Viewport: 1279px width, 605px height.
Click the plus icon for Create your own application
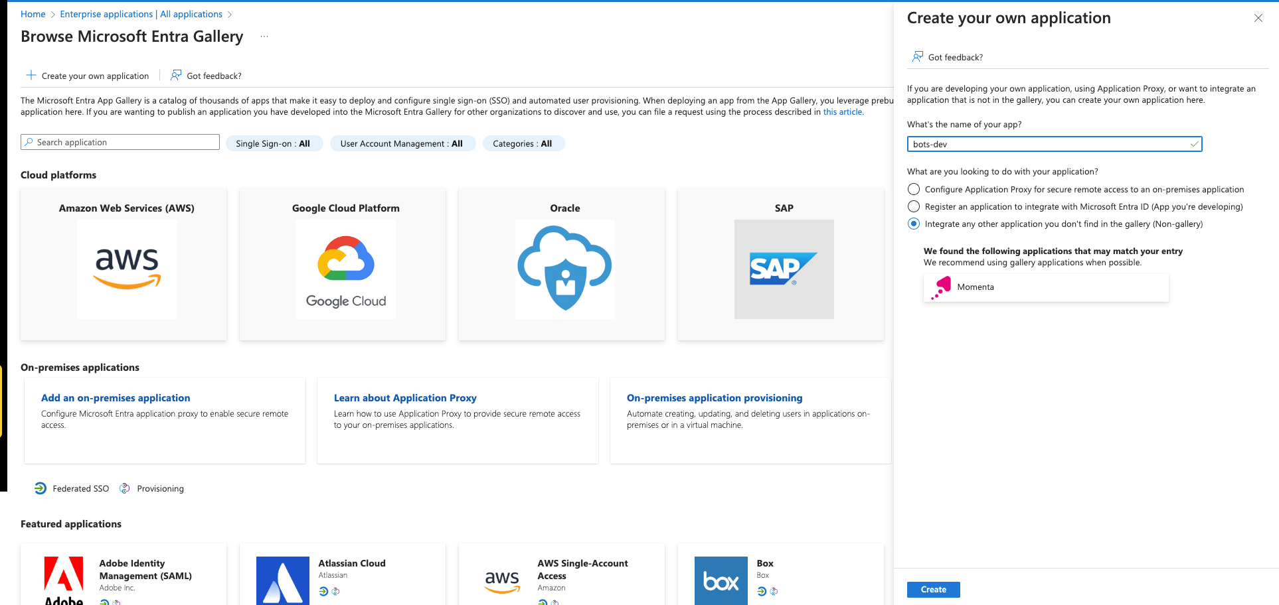tap(31, 76)
